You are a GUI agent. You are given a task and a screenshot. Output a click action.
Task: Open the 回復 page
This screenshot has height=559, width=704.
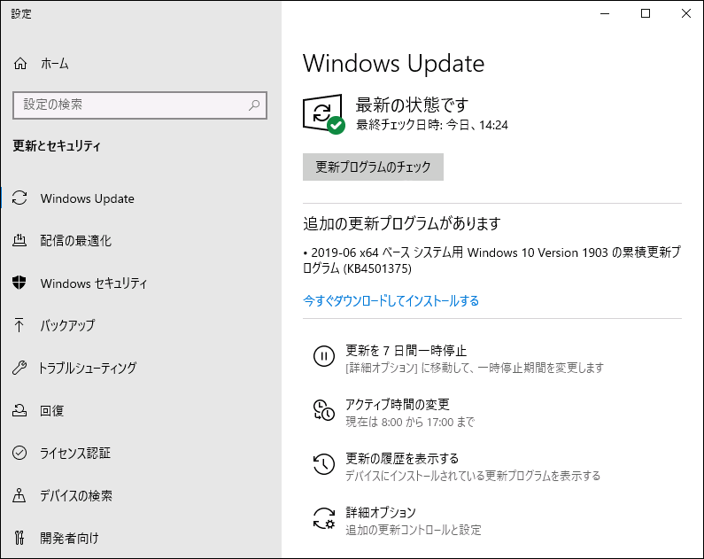click(51, 410)
